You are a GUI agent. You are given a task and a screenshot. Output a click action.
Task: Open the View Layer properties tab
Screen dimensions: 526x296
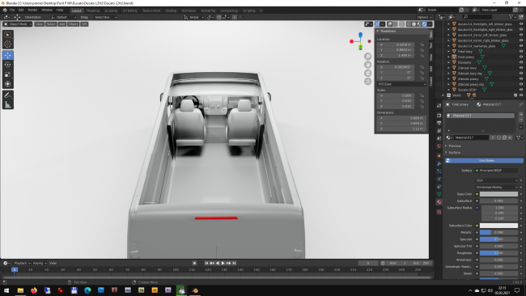tap(439, 131)
